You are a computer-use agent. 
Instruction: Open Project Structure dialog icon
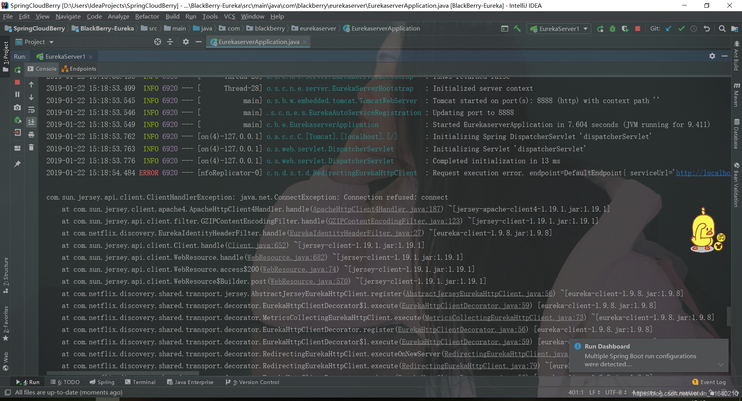pyautogui.click(x=735, y=29)
